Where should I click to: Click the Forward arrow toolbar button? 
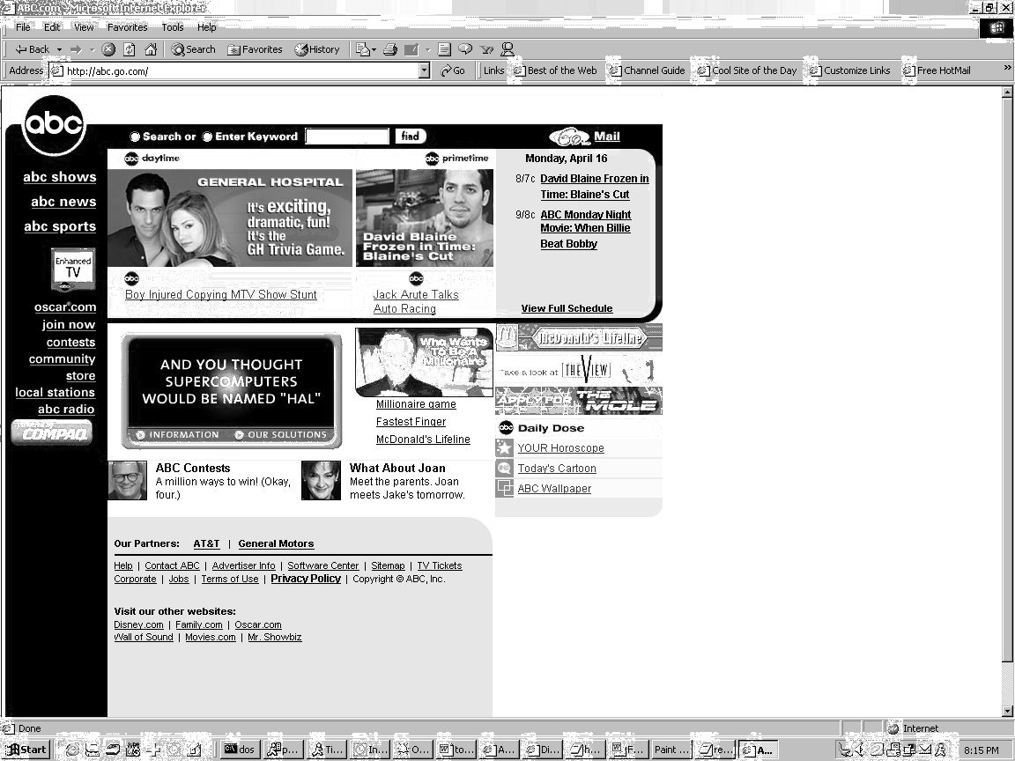pos(76,49)
